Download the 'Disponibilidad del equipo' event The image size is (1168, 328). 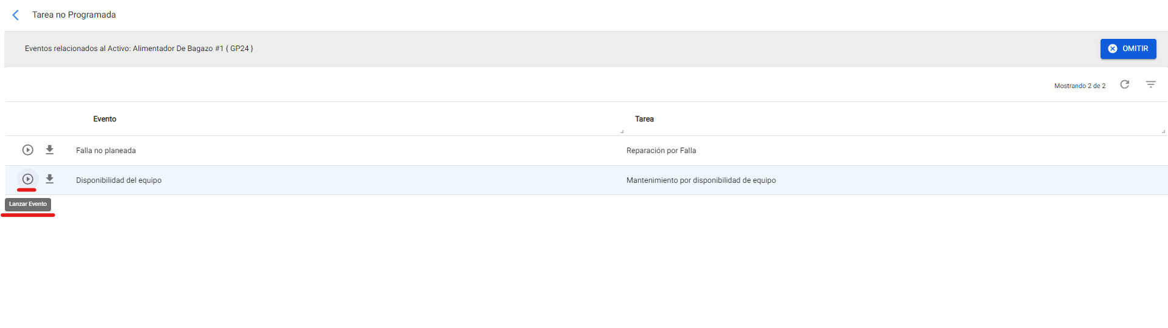pos(50,179)
